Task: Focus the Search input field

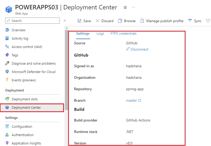Action: [x=32, y=21]
